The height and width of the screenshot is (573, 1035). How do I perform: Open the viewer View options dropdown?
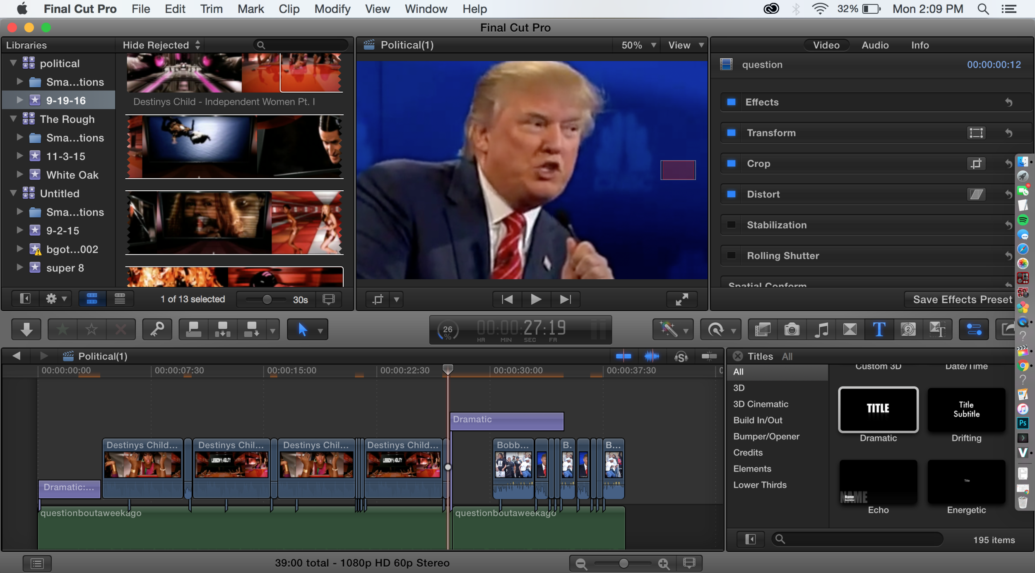686,45
